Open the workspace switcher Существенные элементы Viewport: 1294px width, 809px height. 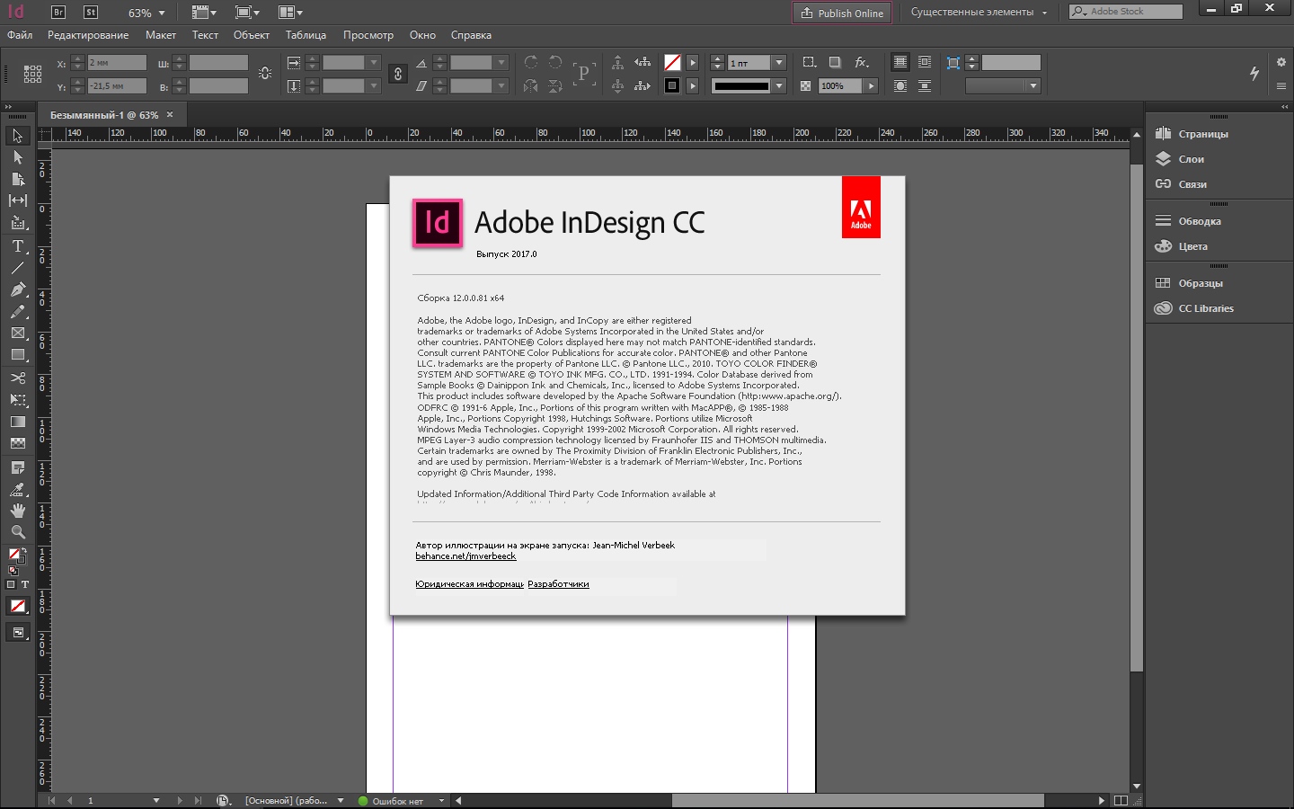tap(979, 13)
